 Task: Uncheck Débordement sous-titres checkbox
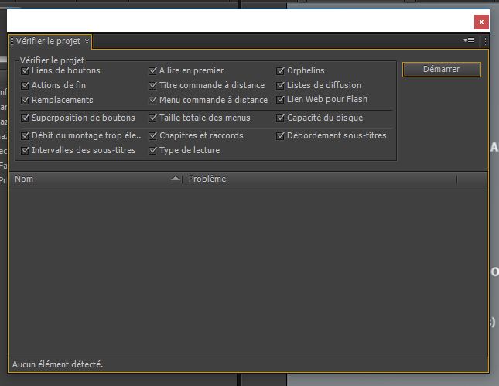pos(280,135)
